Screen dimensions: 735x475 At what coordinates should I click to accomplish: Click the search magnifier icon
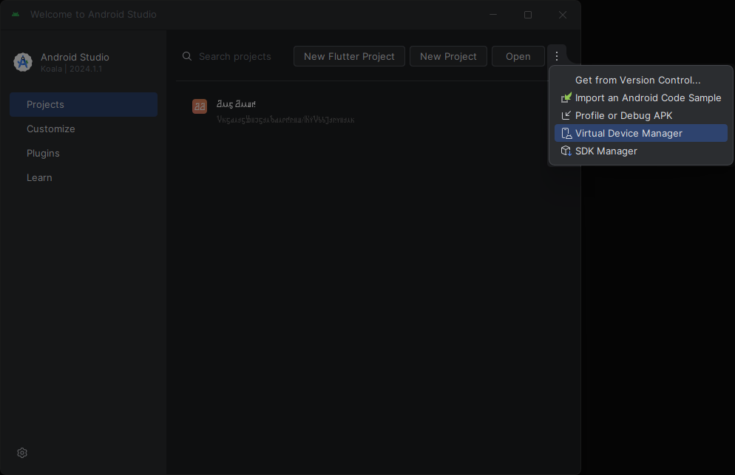[x=187, y=56]
